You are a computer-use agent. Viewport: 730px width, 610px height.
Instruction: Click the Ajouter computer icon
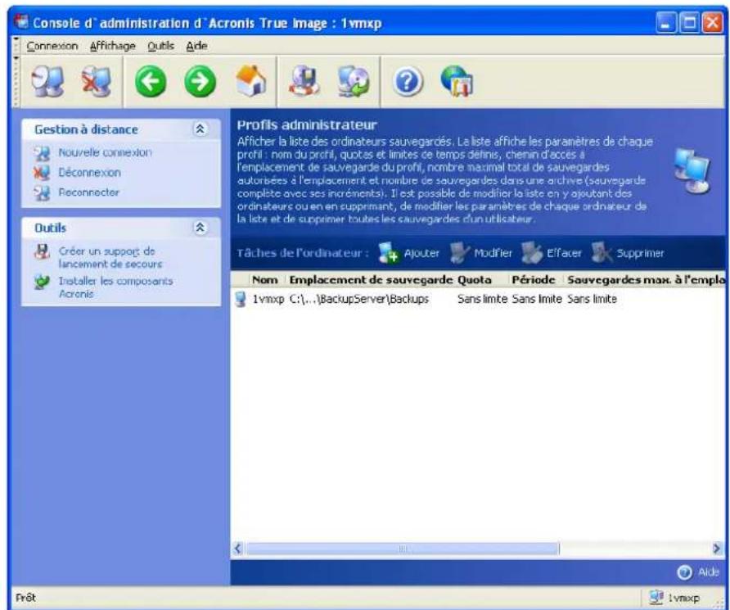click(388, 253)
